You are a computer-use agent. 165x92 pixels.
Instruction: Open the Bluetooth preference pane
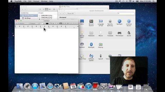click(91, 45)
